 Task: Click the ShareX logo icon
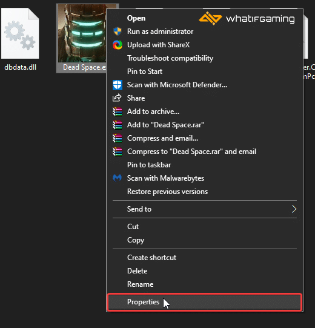118,45
